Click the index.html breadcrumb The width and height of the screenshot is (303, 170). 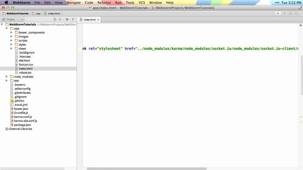pyautogui.click(x=52, y=14)
